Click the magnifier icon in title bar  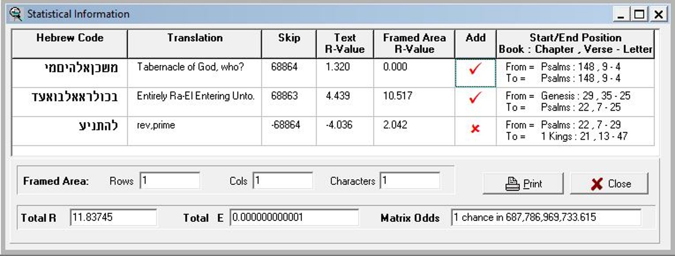pos(15,14)
